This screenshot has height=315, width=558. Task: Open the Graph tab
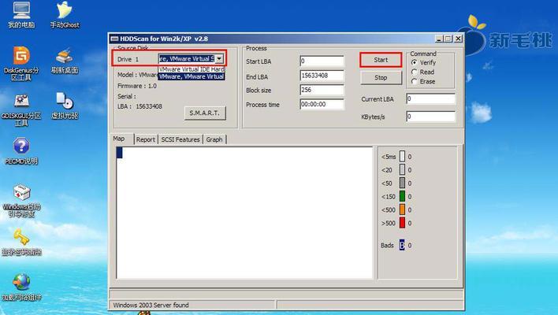[x=214, y=139]
